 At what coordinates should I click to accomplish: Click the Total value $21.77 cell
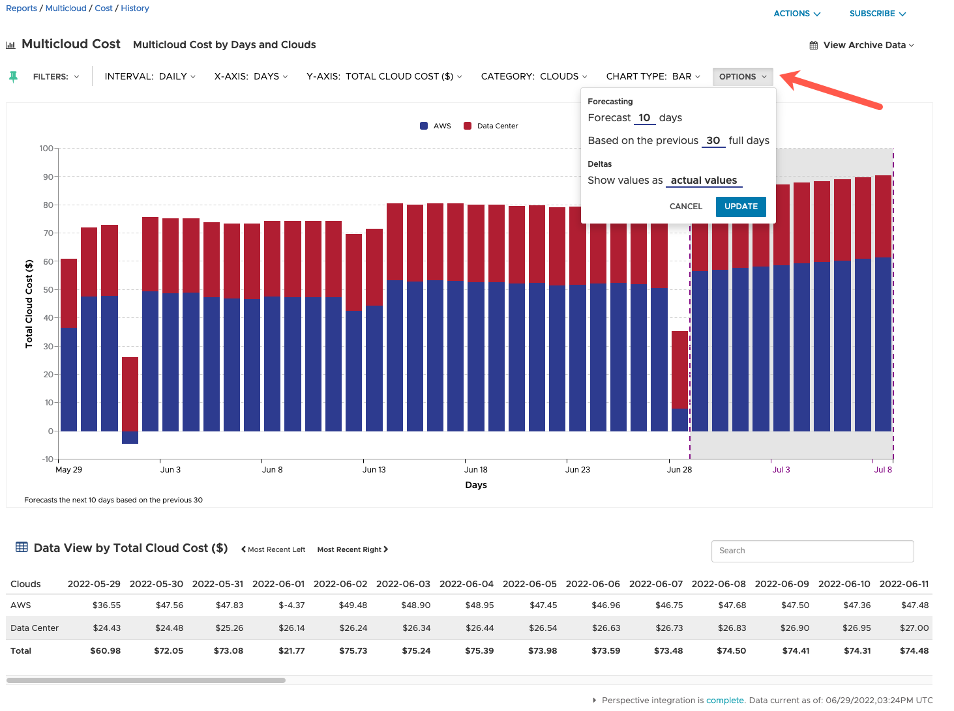click(x=291, y=650)
